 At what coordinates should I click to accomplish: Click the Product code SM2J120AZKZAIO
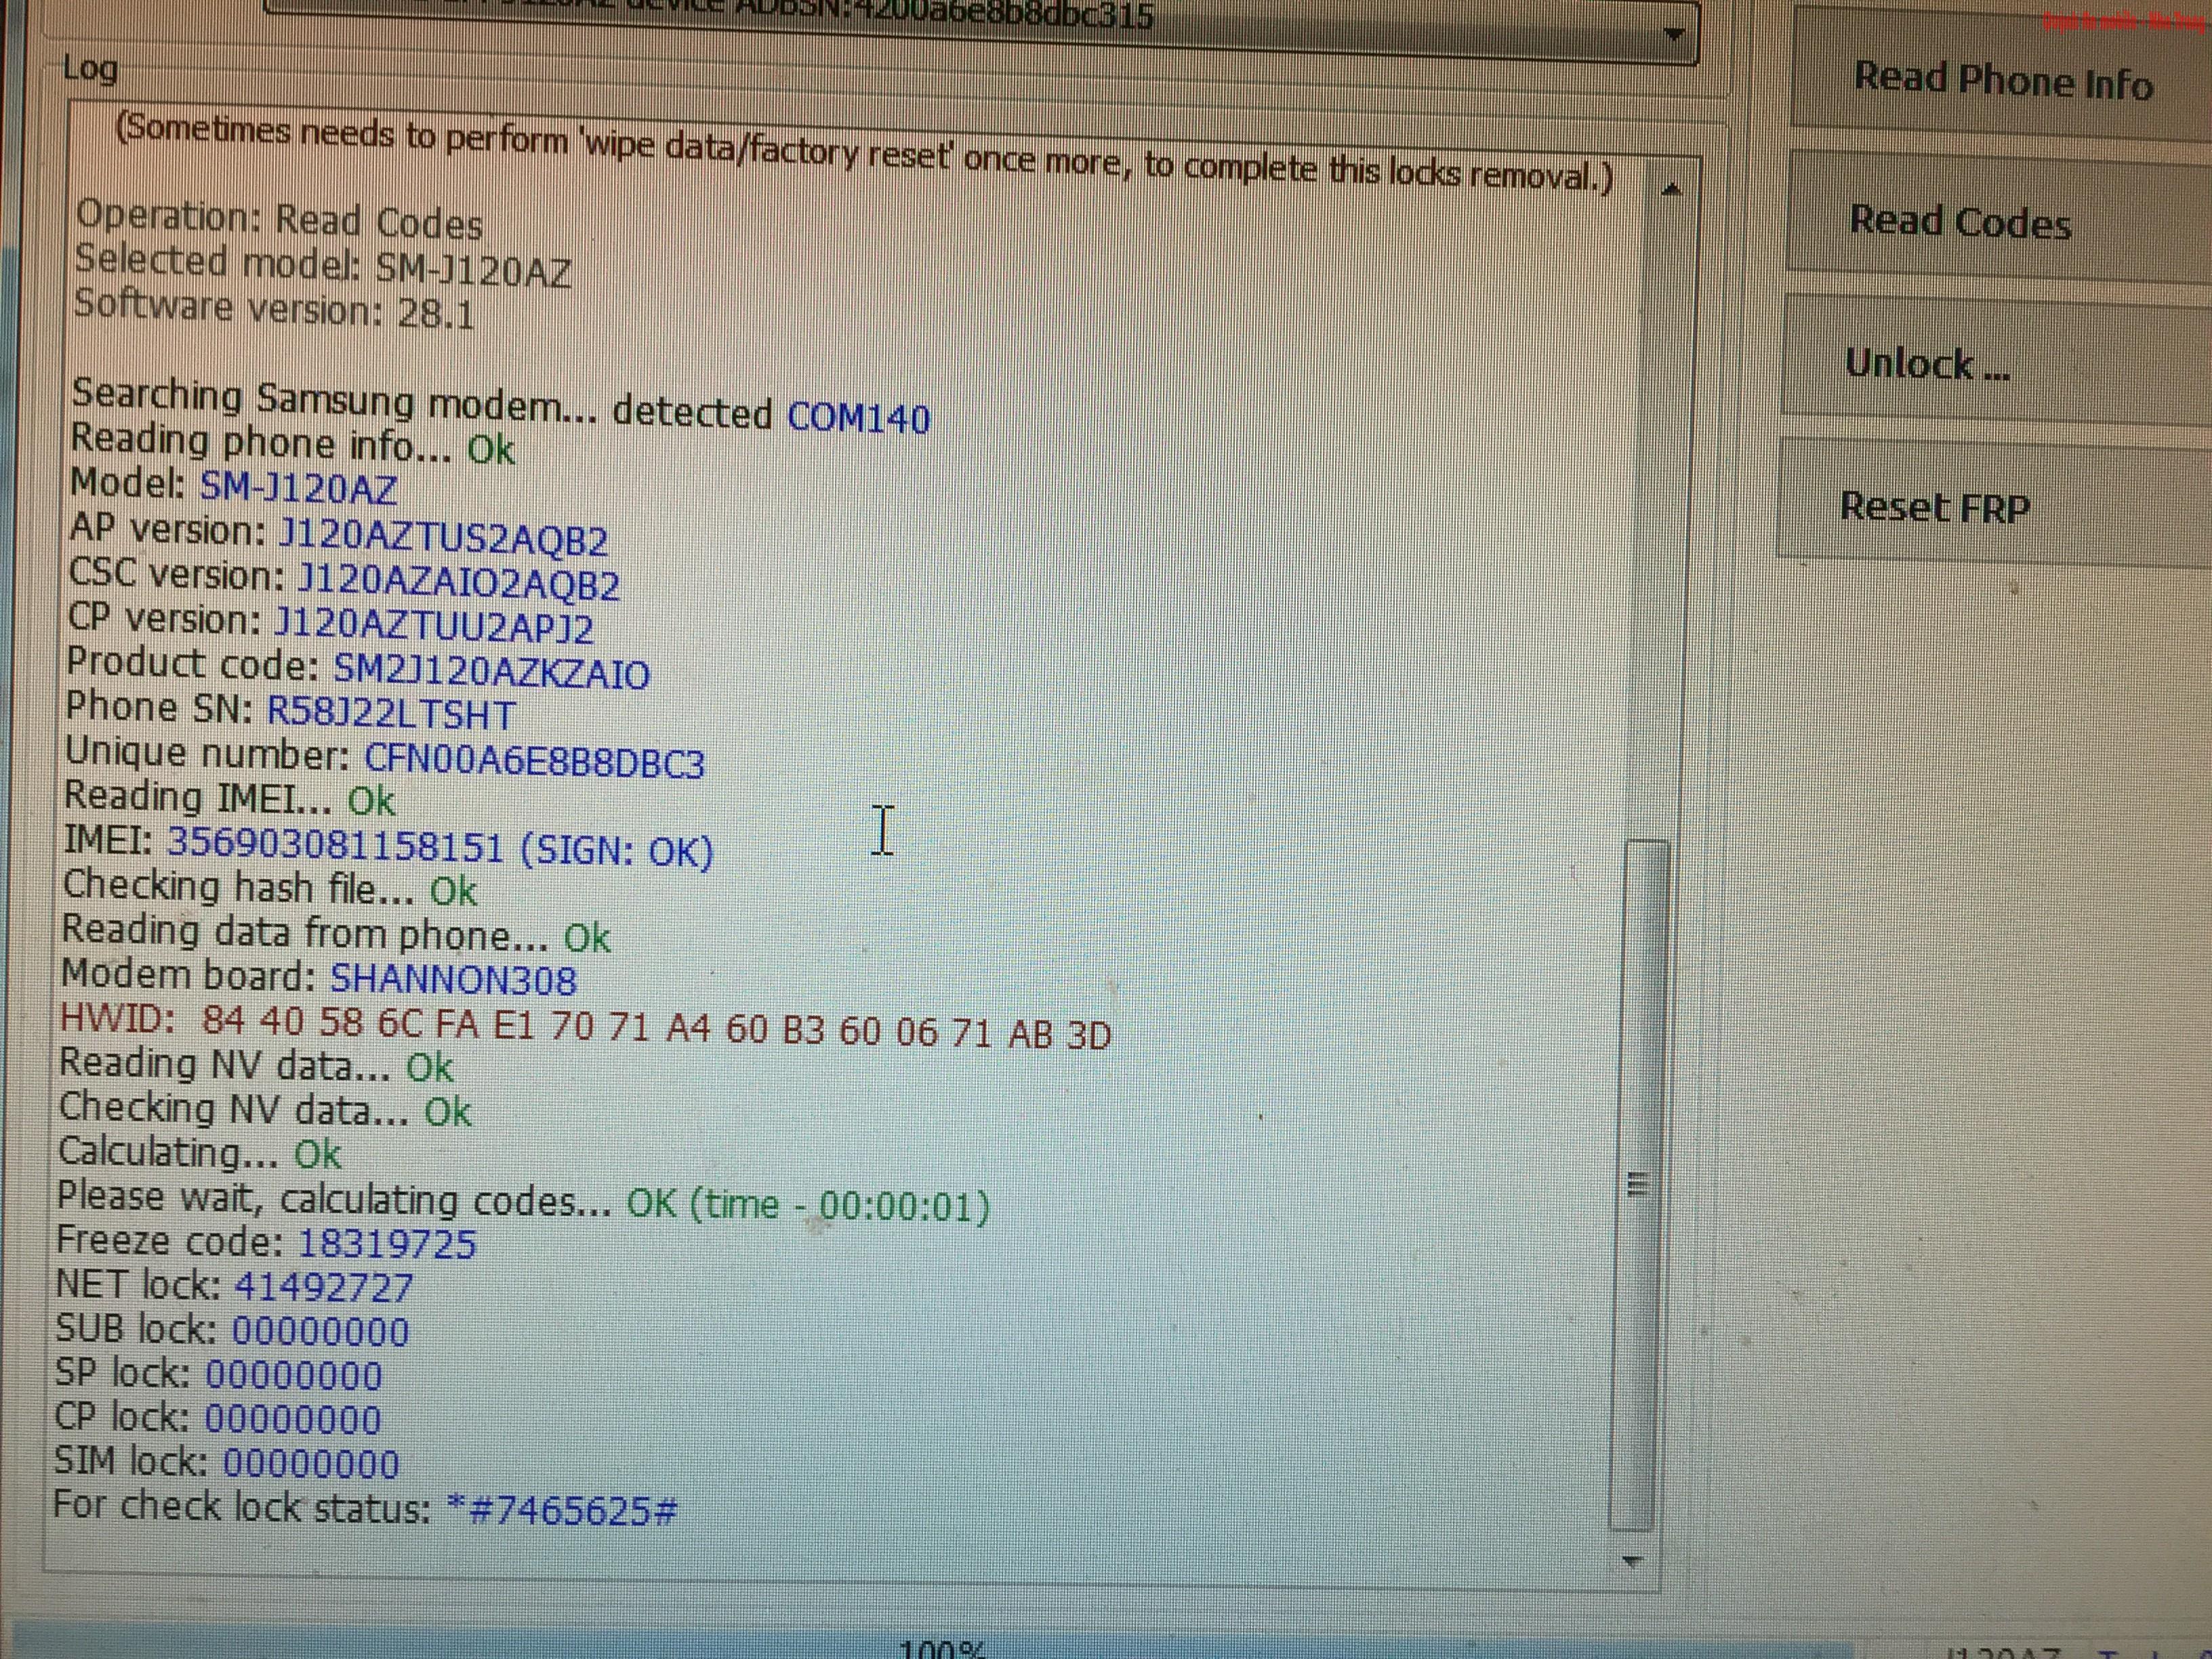click(491, 671)
